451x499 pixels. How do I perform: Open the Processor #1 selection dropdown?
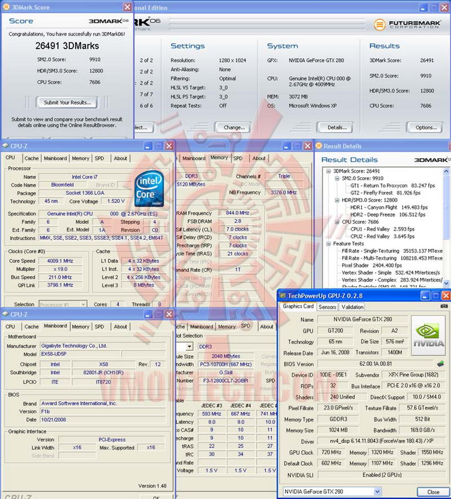pos(83,304)
